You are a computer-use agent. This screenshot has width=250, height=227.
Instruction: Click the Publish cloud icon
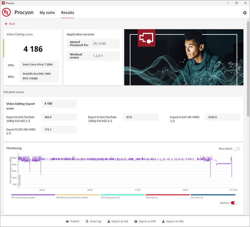pyautogui.click(x=68, y=222)
